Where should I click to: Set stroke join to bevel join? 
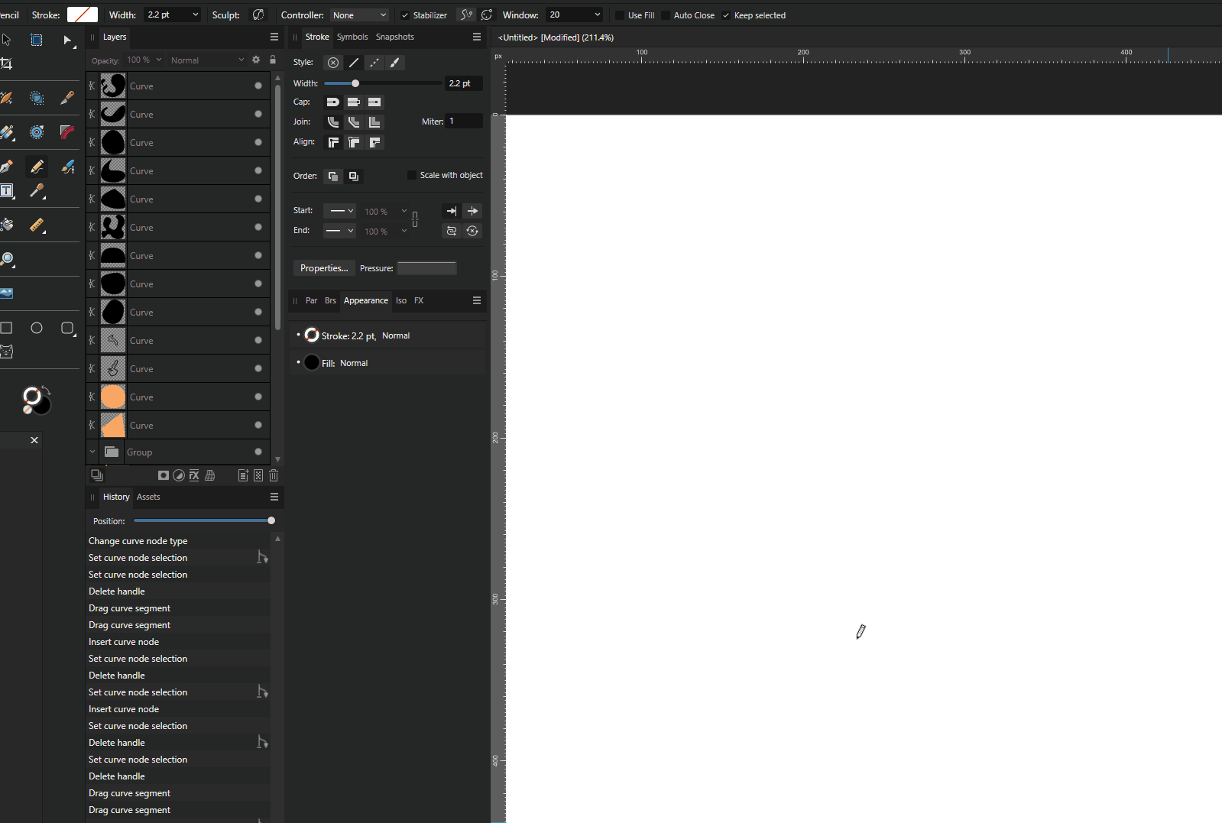(x=354, y=122)
